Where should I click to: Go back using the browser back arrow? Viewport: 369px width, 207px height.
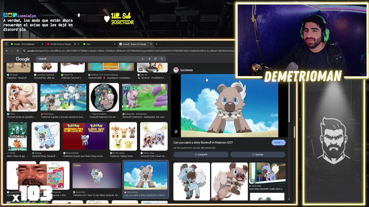click(7, 51)
